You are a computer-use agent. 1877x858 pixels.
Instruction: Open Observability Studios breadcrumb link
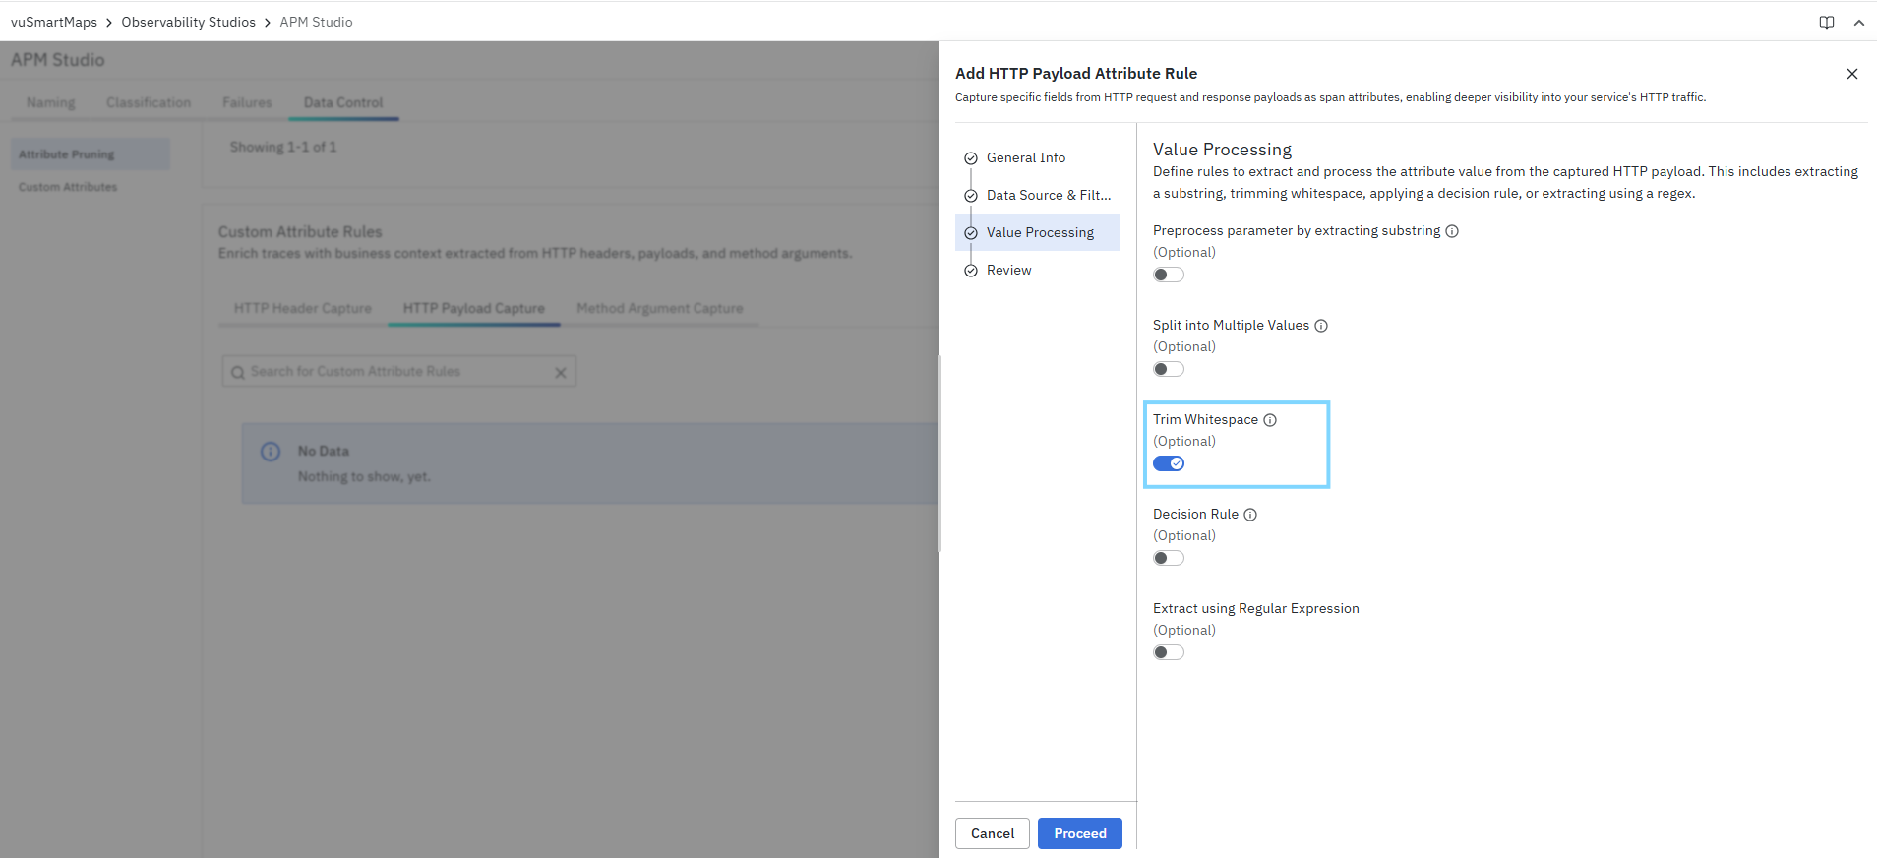[x=189, y=22]
